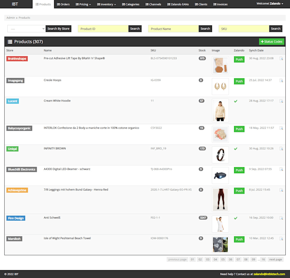Open the Channels tab
Screen dimensions: 290x278
154,4
